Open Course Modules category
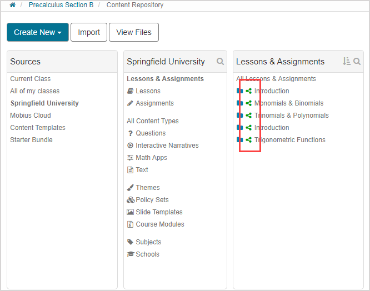This screenshot has height=291, width=370. [159, 224]
